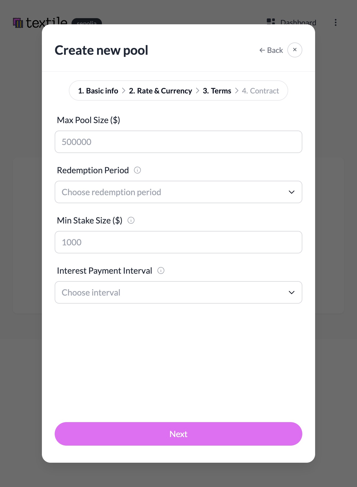Click the Redemption Period info icon
The height and width of the screenshot is (487, 357).
click(137, 170)
